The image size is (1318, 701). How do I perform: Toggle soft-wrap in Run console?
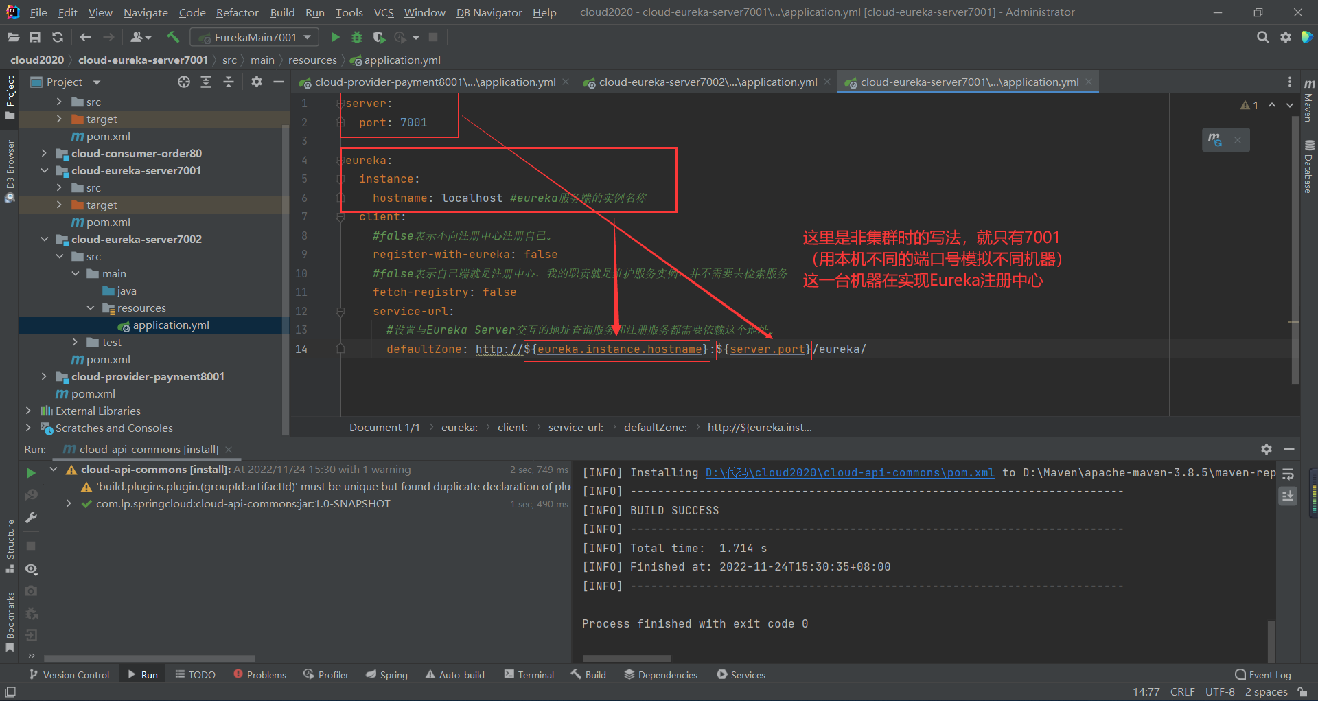1288,474
